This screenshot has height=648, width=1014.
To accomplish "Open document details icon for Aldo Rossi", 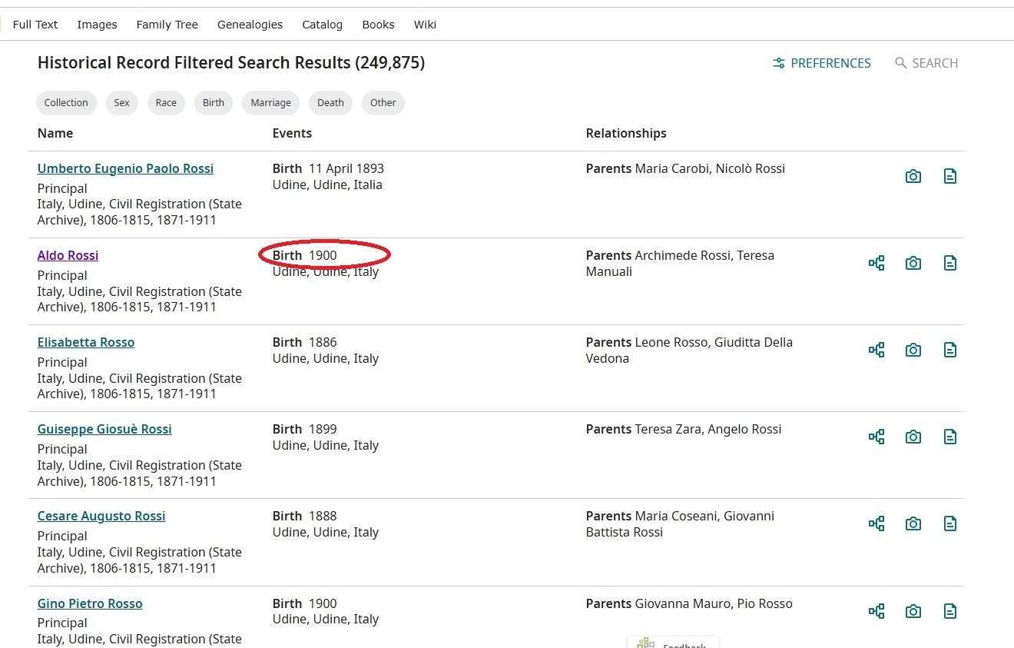I will (x=950, y=264).
